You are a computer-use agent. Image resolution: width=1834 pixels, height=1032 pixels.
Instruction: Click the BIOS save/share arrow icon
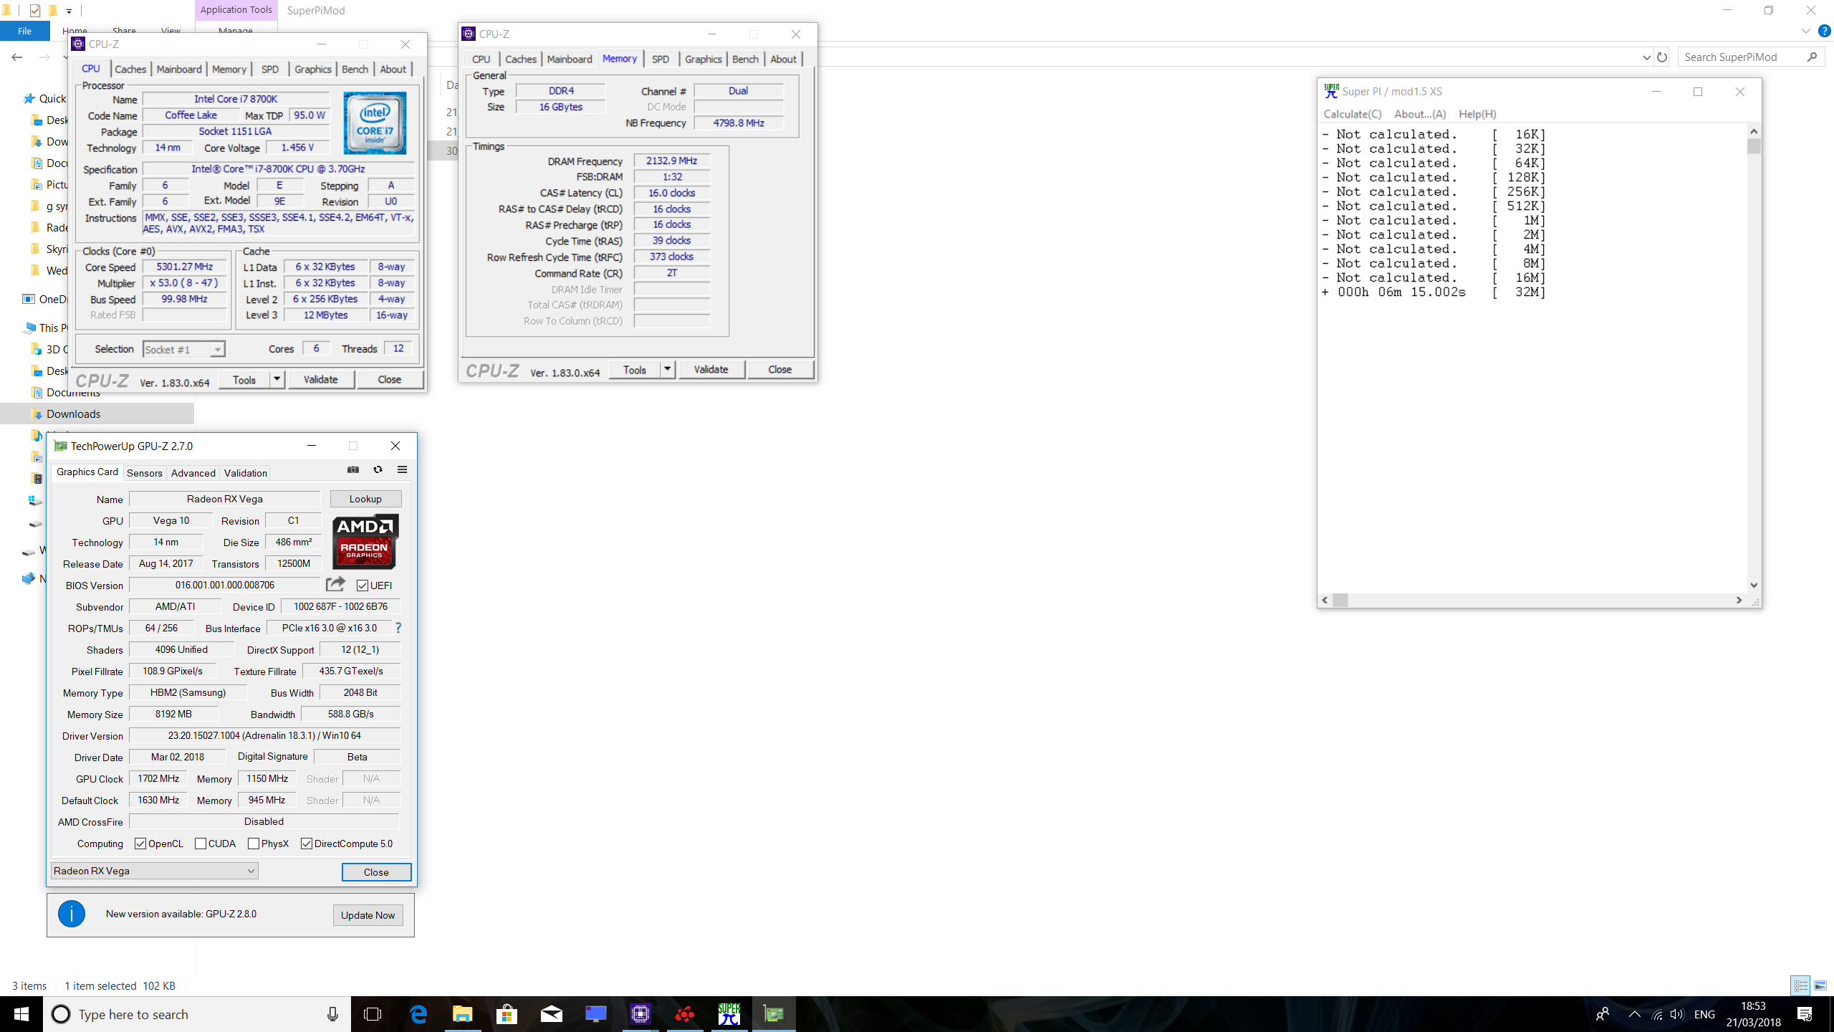pos(335,584)
